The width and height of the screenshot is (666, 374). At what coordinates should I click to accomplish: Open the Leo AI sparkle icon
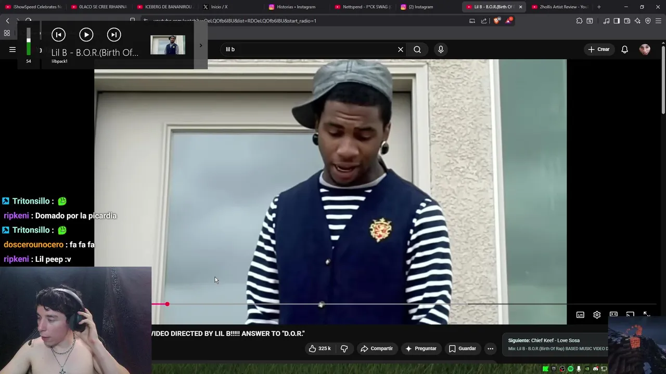pyautogui.click(x=637, y=21)
